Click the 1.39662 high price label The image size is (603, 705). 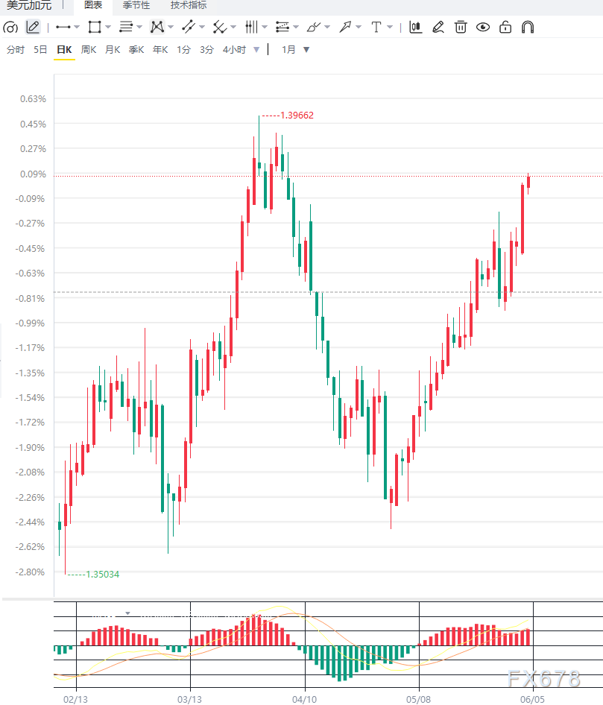point(297,116)
